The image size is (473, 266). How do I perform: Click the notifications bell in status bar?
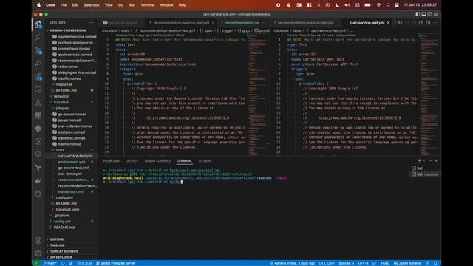pyautogui.click(x=435, y=263)
